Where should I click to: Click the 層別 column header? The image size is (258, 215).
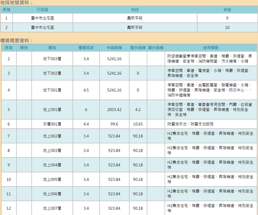point(52,48)
